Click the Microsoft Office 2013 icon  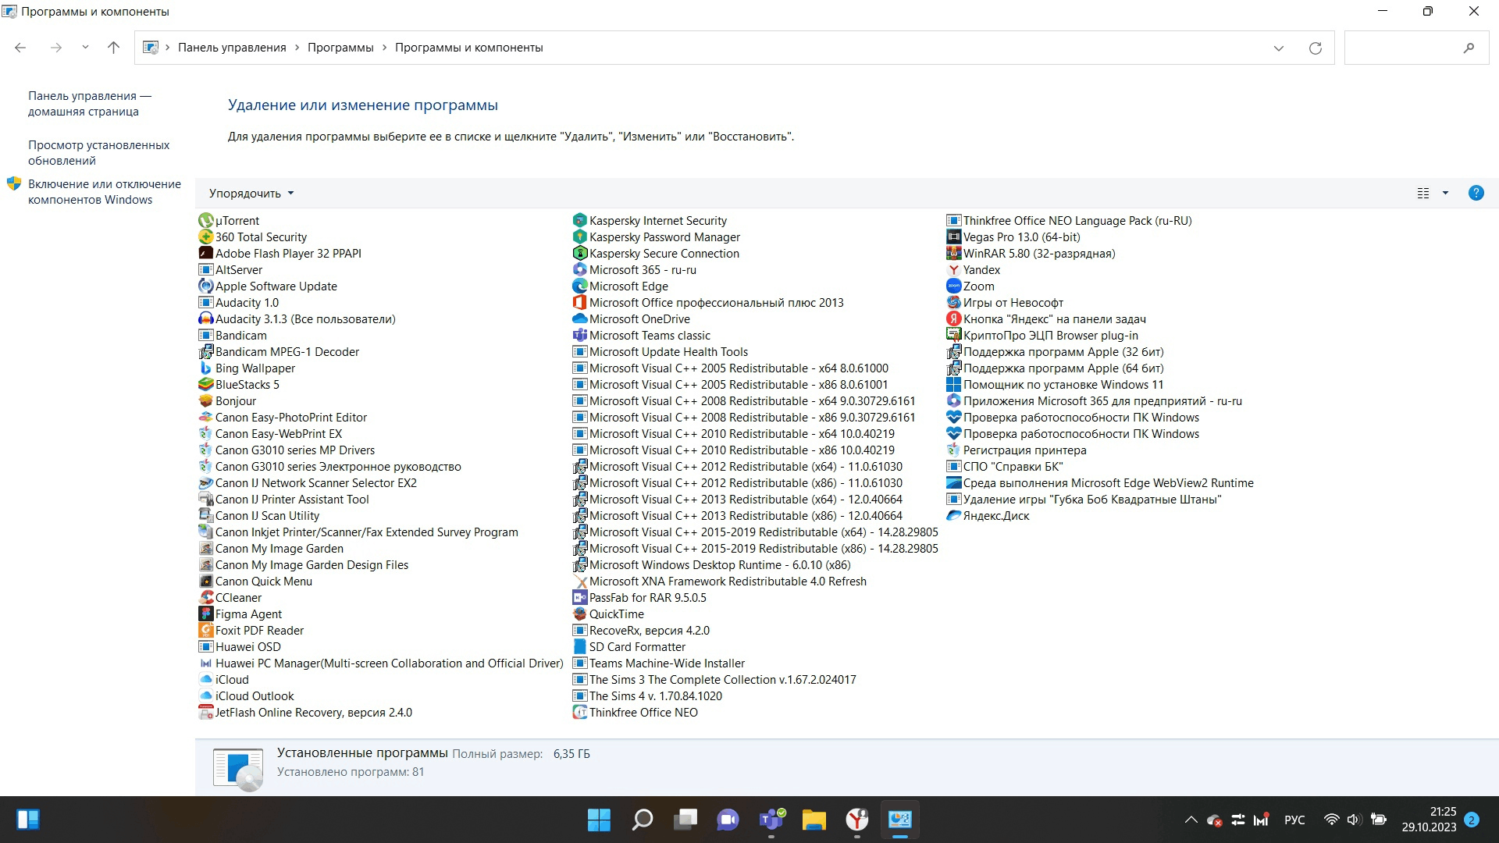[580, 303]
